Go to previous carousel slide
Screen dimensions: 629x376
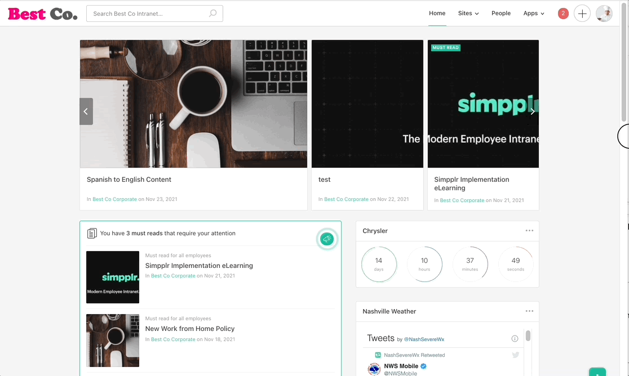point(86,111)
